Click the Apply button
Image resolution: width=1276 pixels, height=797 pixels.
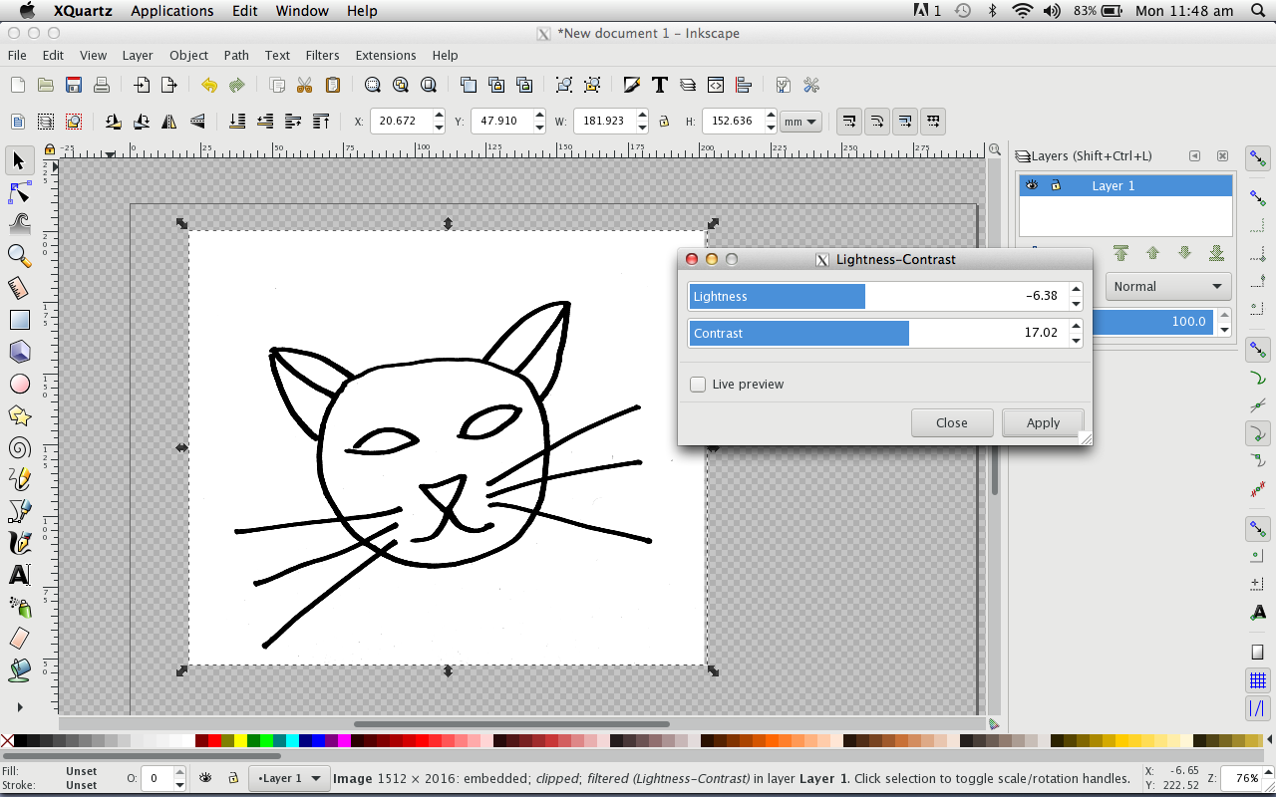click(1043, 422)
